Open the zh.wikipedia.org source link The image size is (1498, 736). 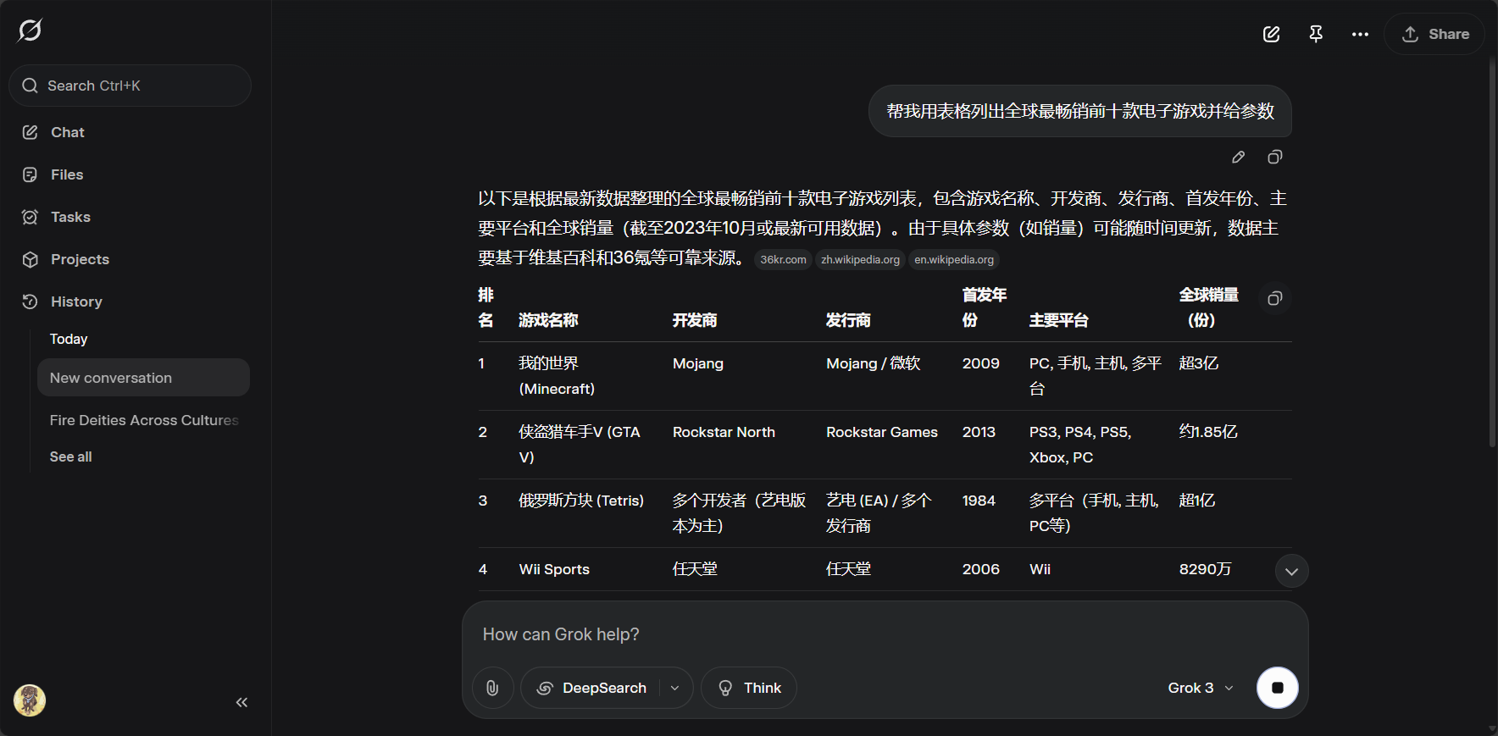pos(860,260)
